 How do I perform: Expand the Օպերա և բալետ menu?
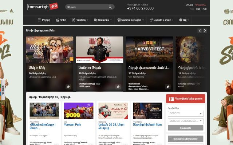pos(131,20)
